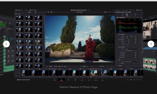Open the Version dropdown under the viewer
The image size is (157, 94).
tap(93, 66)
